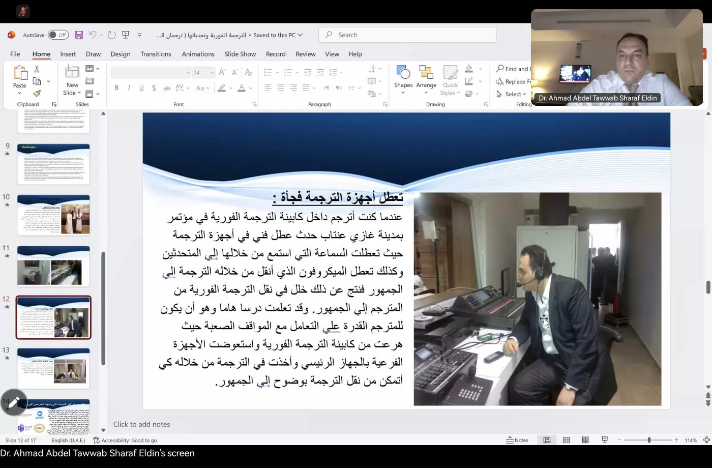Click the Arrange tool in the Drawing group
The width and height of the screenshot is (712, 468).
pos(426,77)
